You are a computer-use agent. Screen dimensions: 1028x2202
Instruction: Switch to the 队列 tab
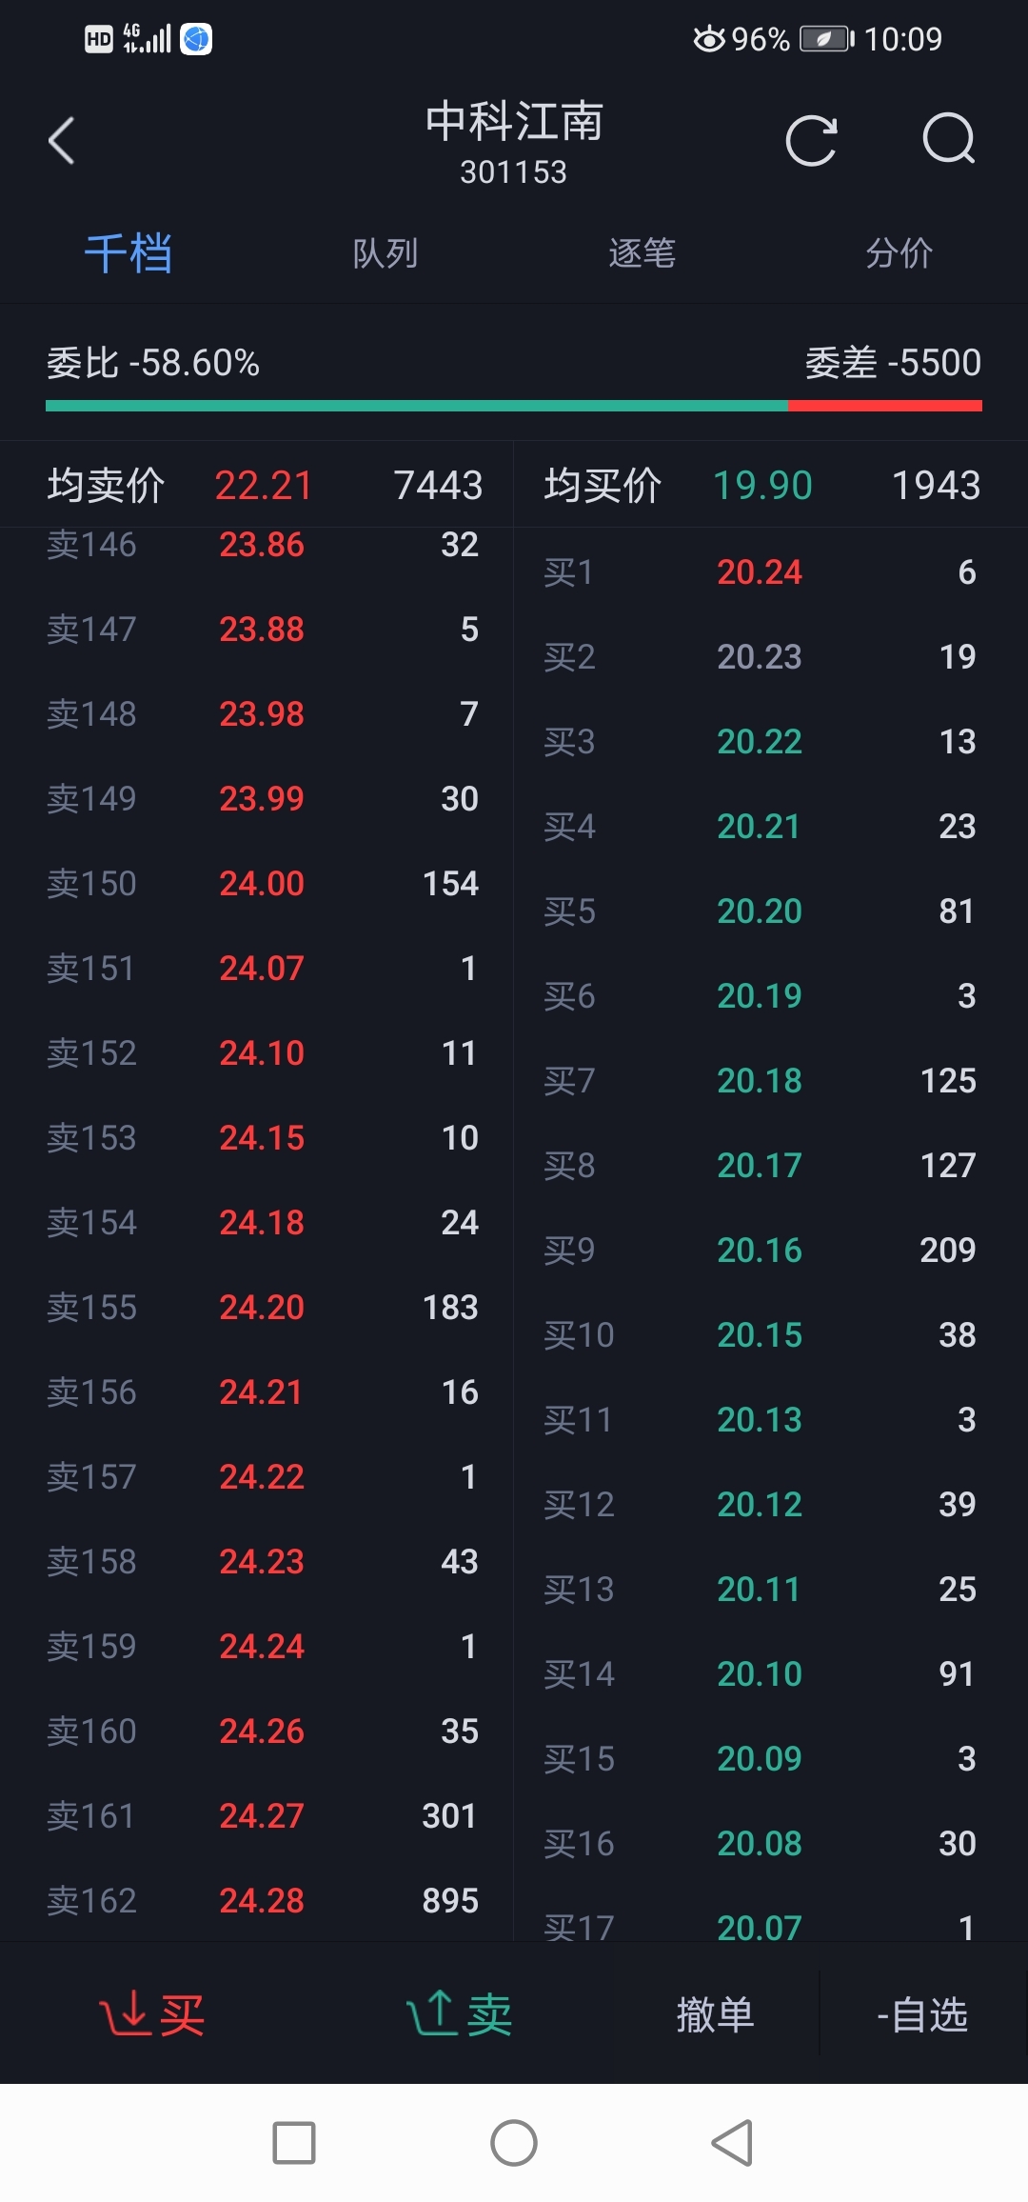385,253
